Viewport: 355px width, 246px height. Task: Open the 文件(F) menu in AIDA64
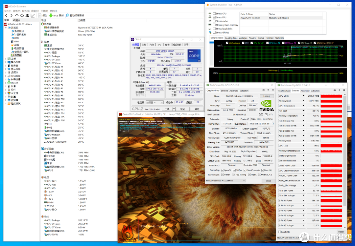(x=8, y=11)
